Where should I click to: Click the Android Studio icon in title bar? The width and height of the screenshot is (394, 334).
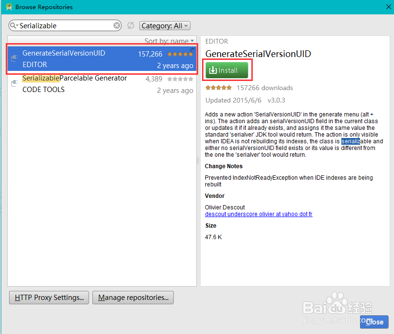click(9, 7)
